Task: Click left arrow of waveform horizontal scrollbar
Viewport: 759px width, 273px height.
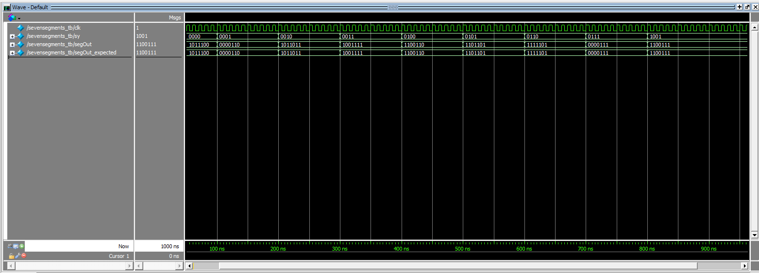Action: [x=190, y=266]
